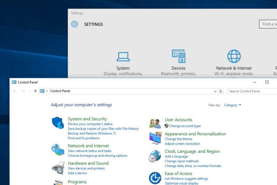This screenshot has width=277, height=185.
Task: Go back in Control Panel navigation
Action: coord(15,91)
